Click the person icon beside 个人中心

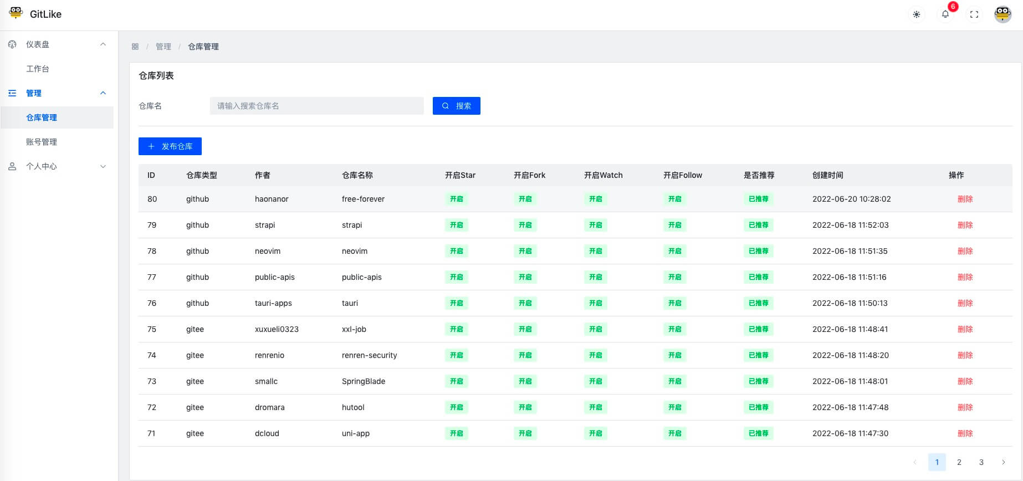[12, 166]
